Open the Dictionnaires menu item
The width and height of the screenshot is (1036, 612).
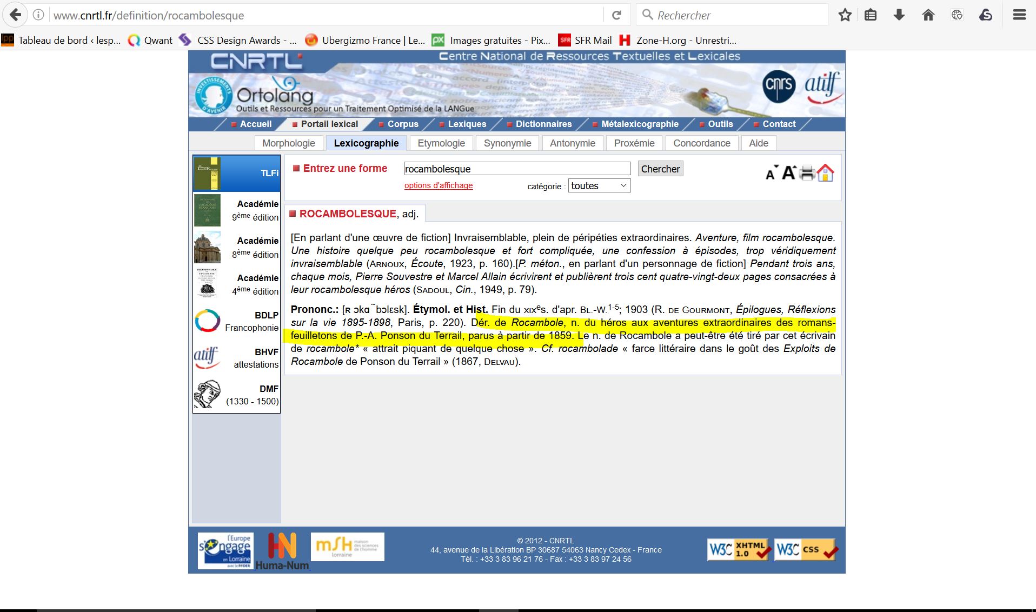click(x=543, y=124)
